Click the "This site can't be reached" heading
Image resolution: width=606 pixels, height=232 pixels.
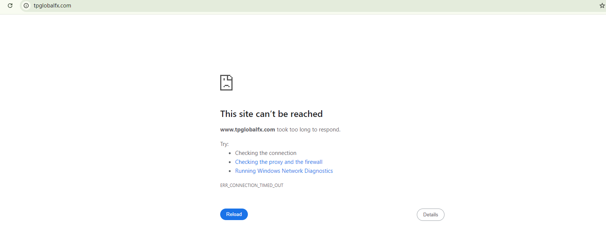coord(271,114)
